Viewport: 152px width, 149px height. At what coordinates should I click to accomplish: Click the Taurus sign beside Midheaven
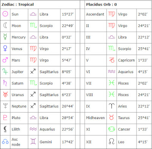(x=112, y=117)
